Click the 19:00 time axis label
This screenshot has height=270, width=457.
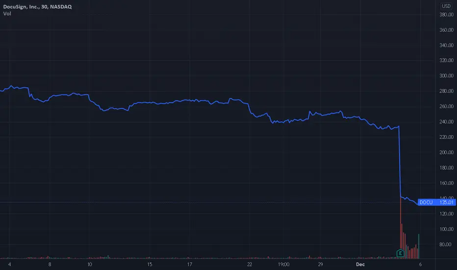click(x=283, y=265)
